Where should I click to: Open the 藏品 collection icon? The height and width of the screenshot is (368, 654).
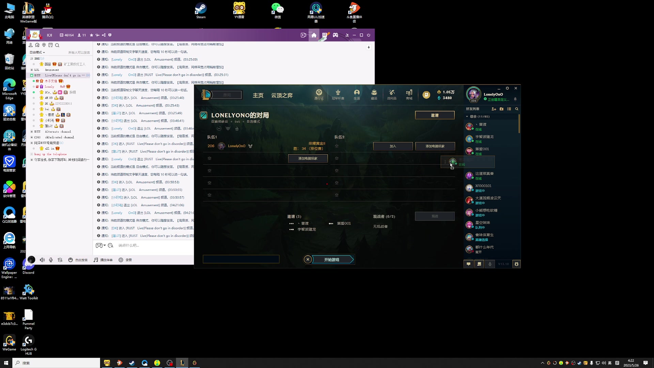point(374,94)
